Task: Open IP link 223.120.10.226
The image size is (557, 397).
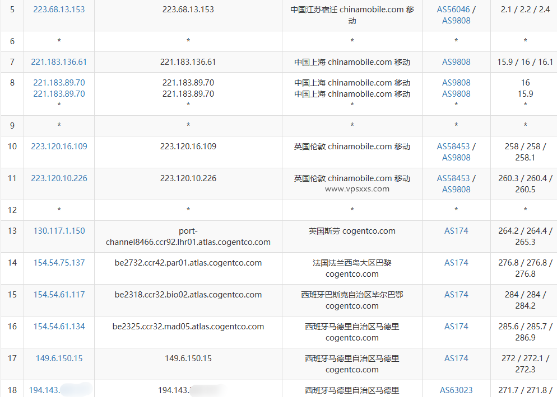Action: click(59, 178)
